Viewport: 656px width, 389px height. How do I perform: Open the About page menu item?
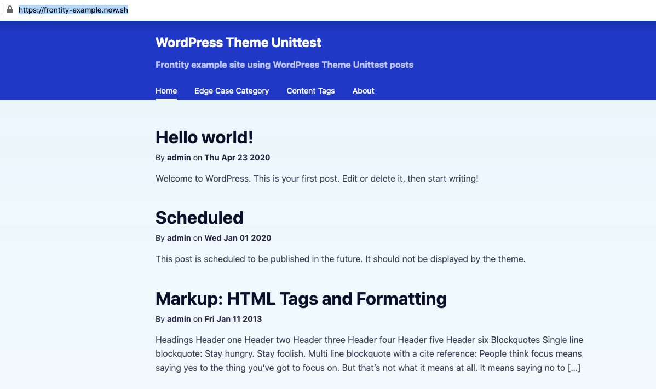point(363,91)
